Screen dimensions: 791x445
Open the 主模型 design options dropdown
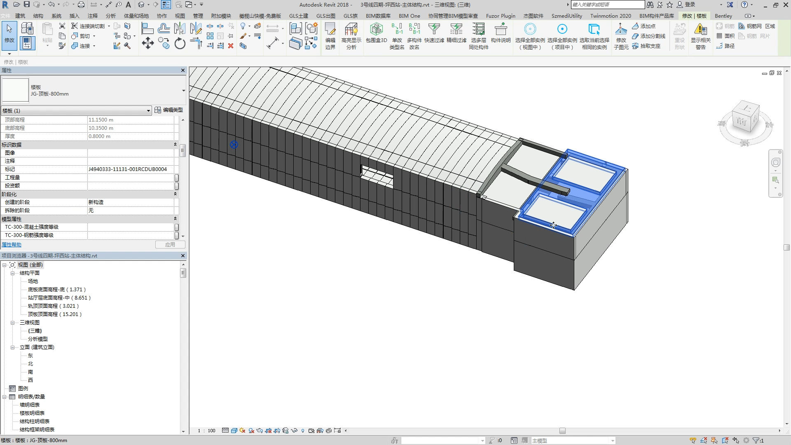click(x=613, y=440)
